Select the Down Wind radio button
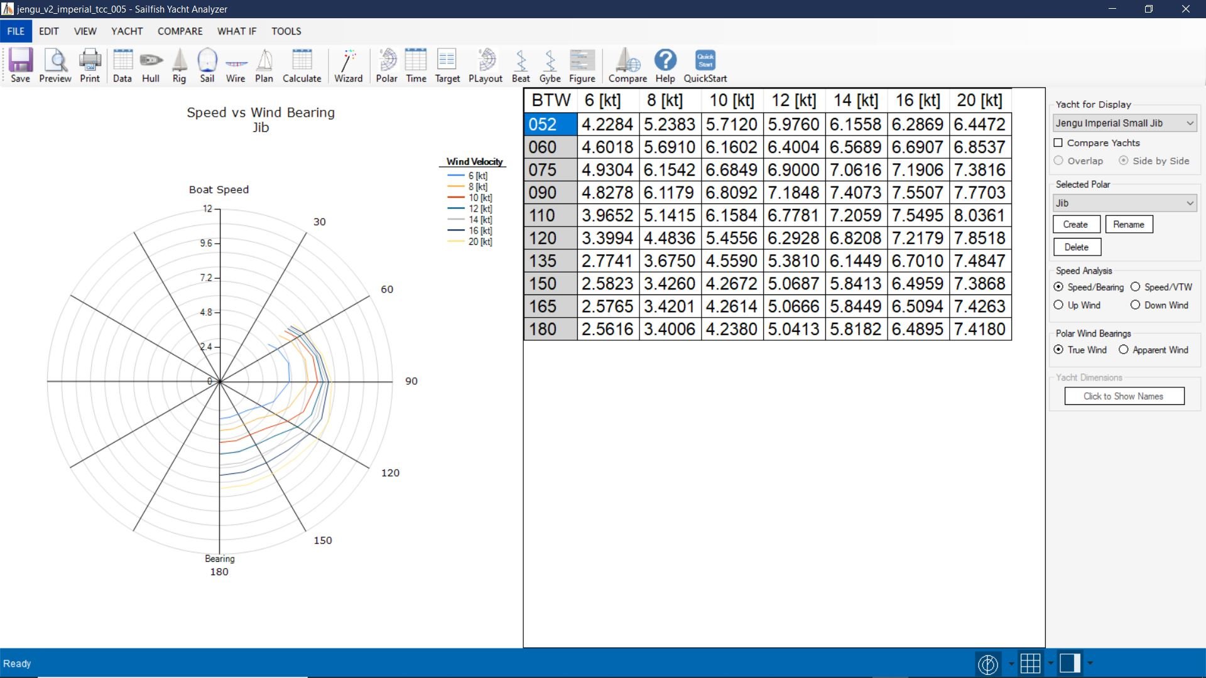 [x=1135, y=305]
